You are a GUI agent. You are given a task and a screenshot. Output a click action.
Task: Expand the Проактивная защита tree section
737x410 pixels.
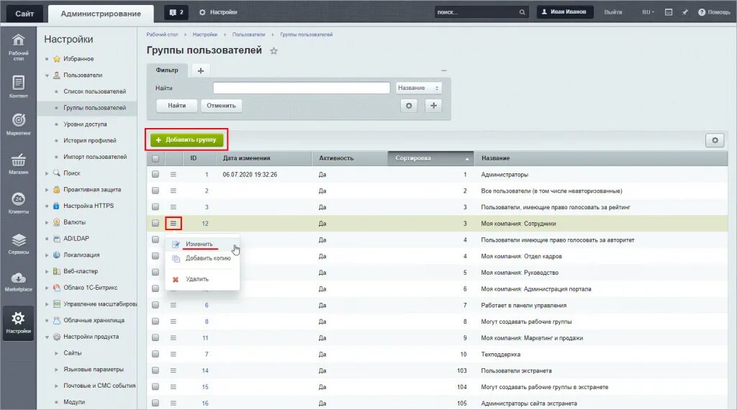point(47,190)
